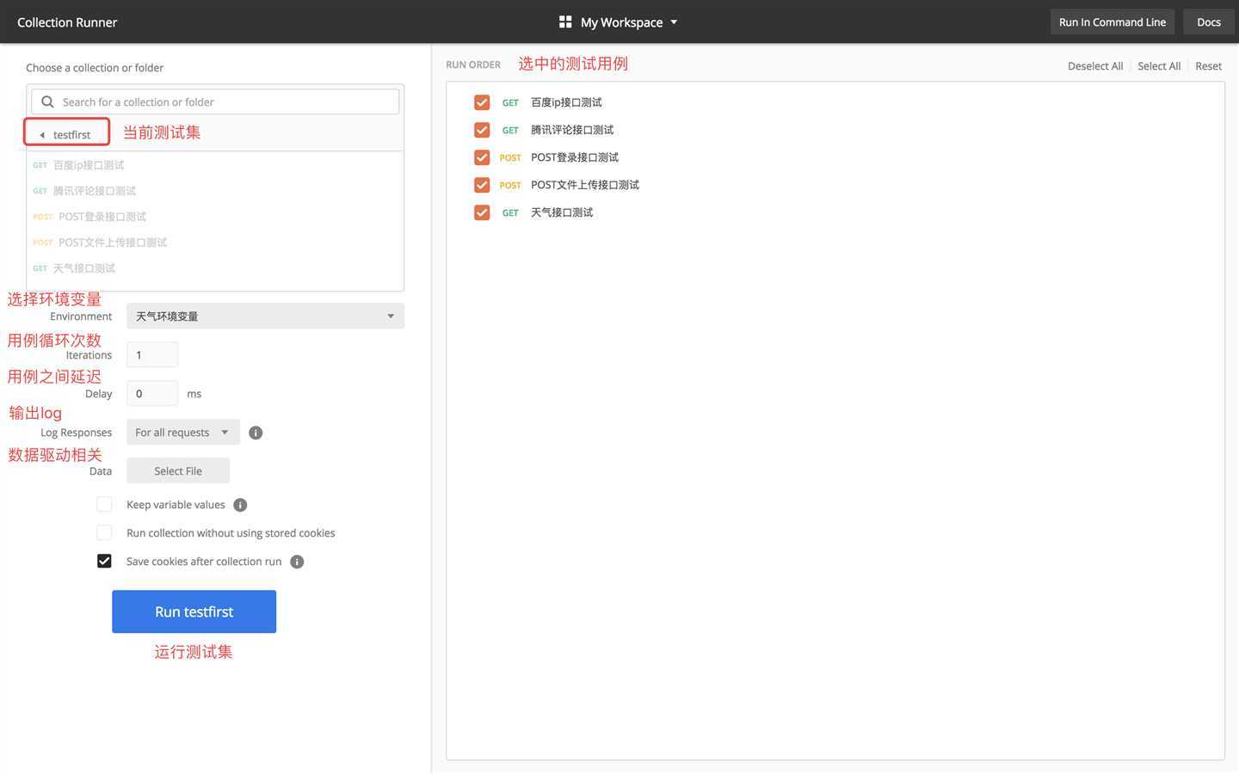The width and height of the screenshot is (1239, 774).
Task: Click info icon beside Keep variable values
Action: click(x=240, y=505)
